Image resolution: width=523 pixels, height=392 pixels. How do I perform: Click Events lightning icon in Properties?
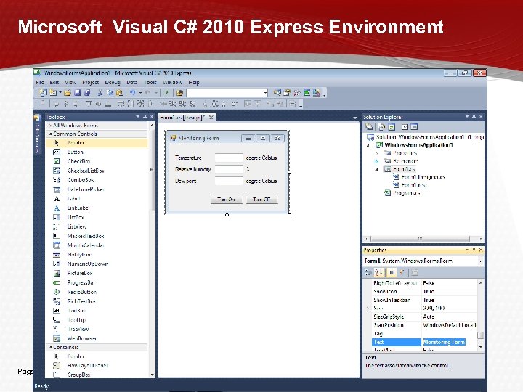coord(402,272)
